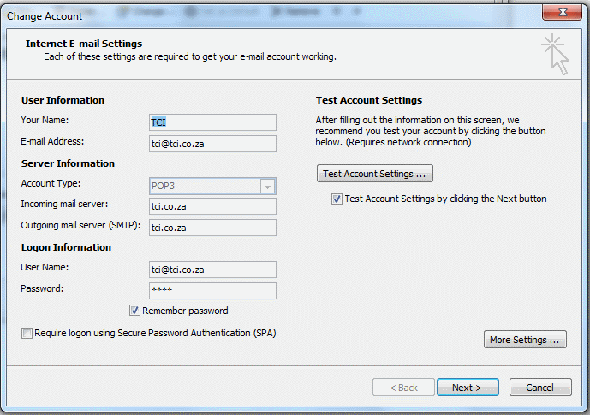Click the Test Account Settings button
The image size is (590, 415).
375,174
